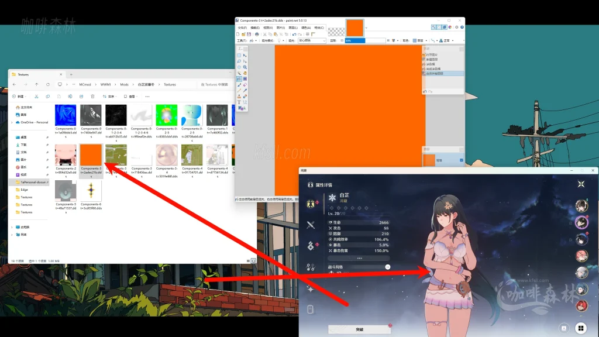Viewport: 599px width, 337px height.
Task: Click the WWMI breadcrumb in Explorer path
Action: point(105,84)
